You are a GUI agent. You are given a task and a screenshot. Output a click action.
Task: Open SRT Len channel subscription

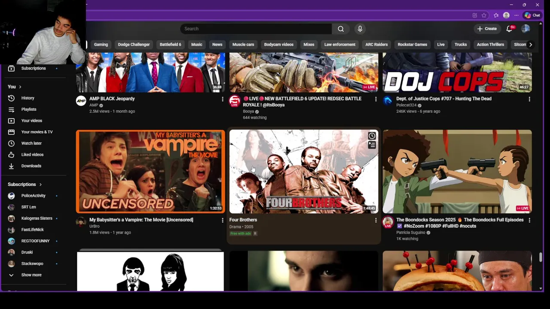[x=29, y=207]
